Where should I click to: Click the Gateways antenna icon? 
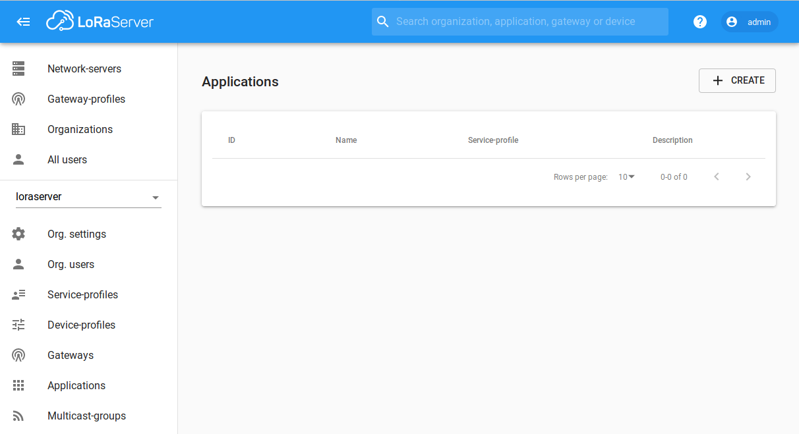(18, 355)
